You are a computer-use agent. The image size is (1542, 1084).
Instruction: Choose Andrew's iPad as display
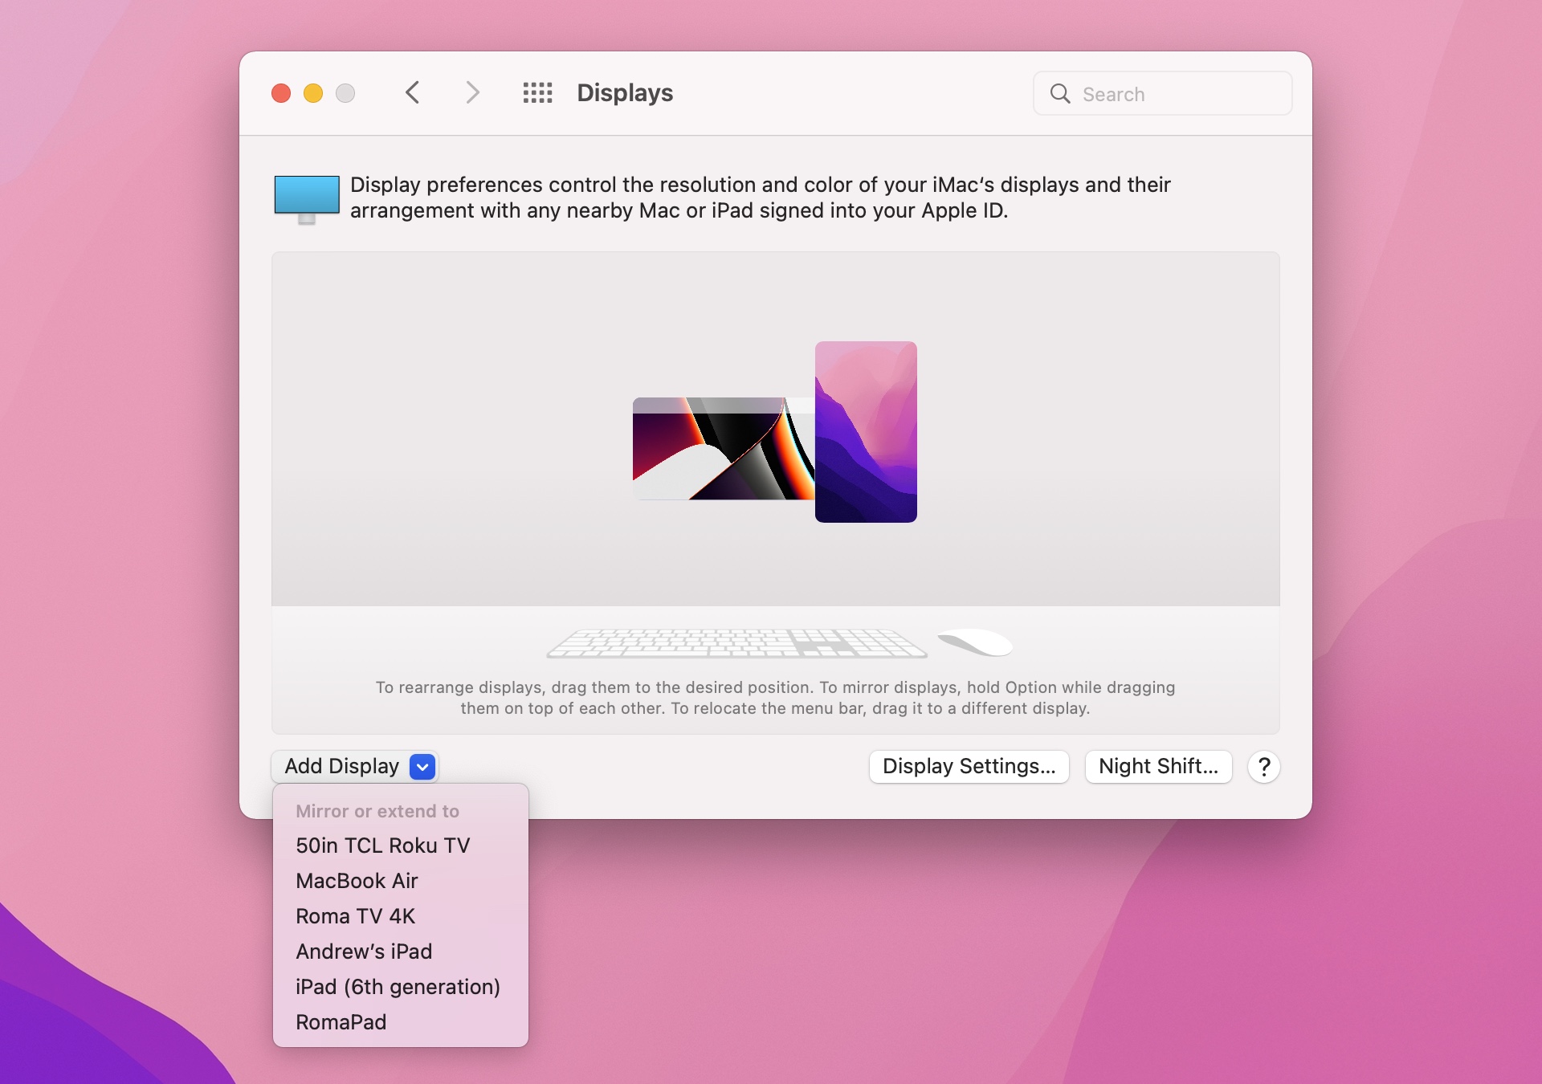pos(364,952)
